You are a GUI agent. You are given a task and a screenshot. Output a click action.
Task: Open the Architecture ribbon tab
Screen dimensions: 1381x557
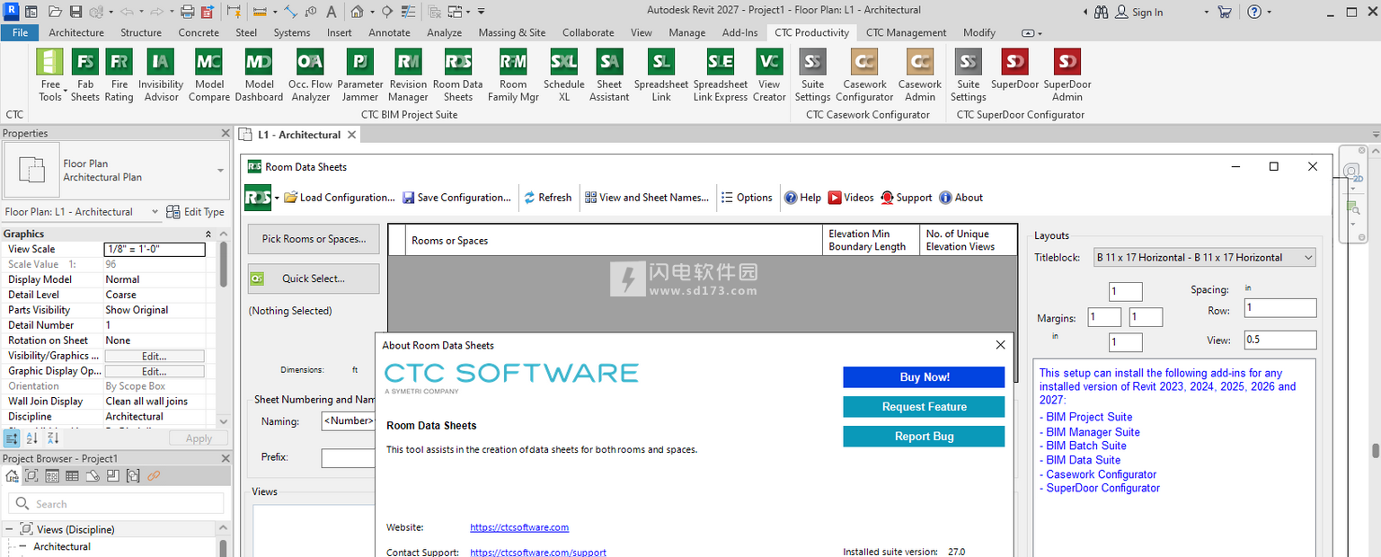[76, 32]
